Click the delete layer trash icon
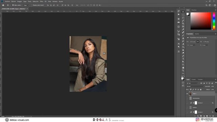 click(213, 116)
